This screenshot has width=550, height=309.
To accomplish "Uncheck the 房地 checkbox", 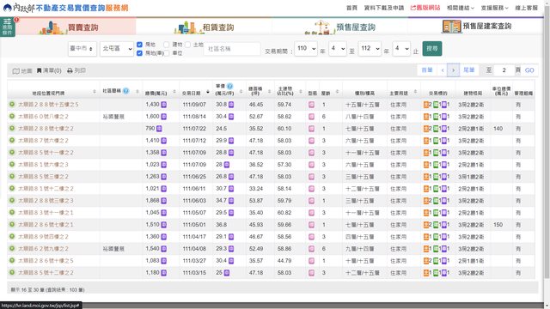I will coord(139,45).
